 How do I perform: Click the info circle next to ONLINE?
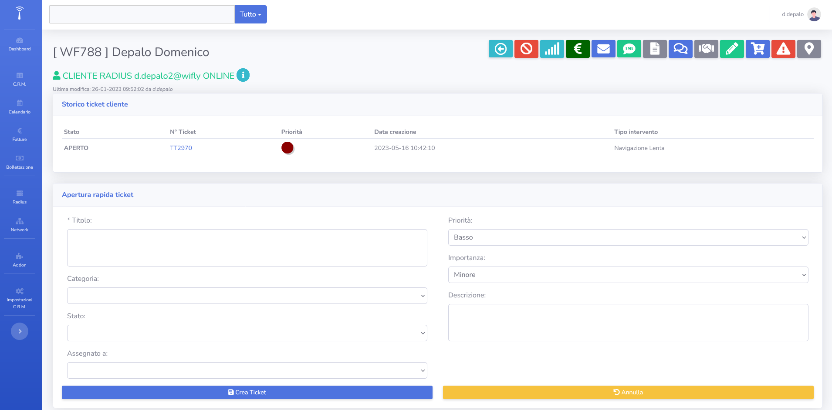click(x=243, y=75)
